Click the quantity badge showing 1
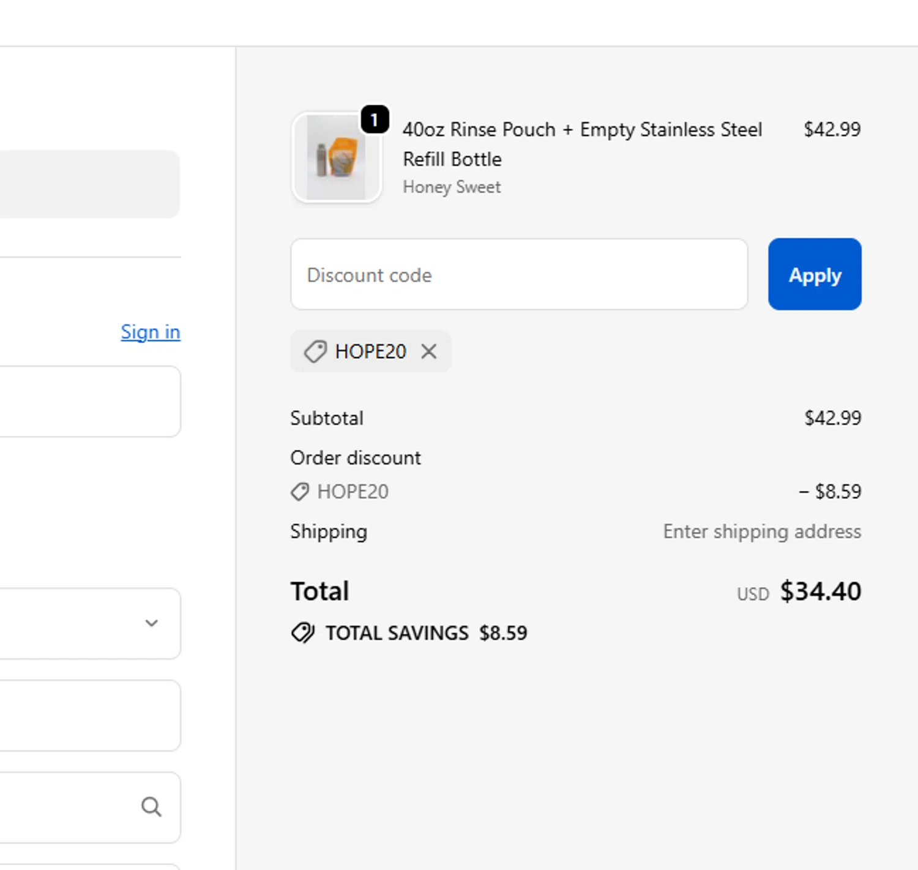 tap(375, 120)
